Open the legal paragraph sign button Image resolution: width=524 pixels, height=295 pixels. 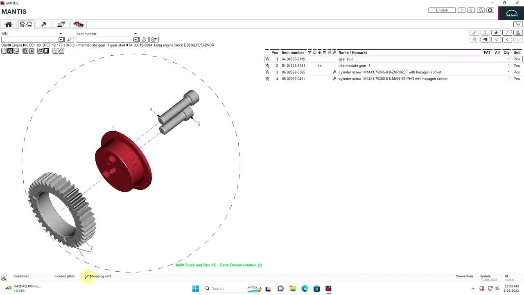point(471,10)
